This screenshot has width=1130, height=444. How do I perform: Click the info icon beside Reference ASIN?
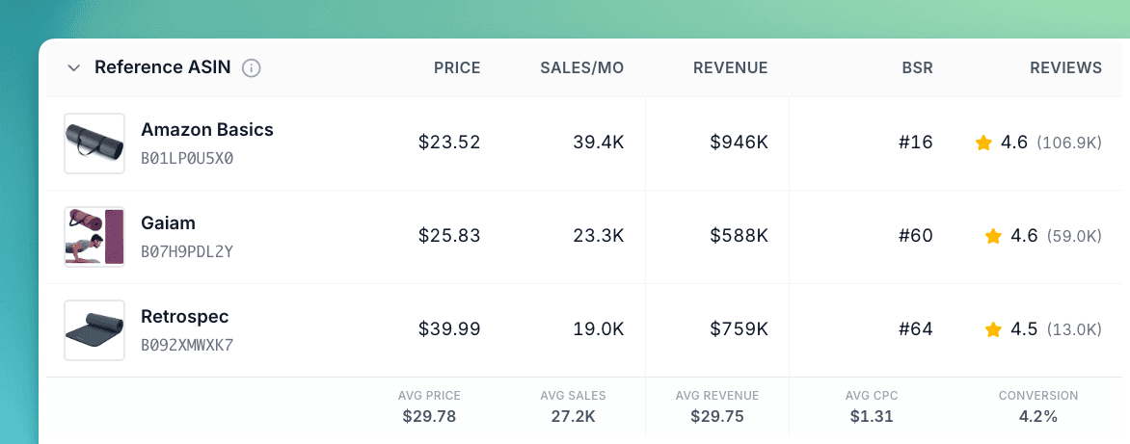(252, 68)
